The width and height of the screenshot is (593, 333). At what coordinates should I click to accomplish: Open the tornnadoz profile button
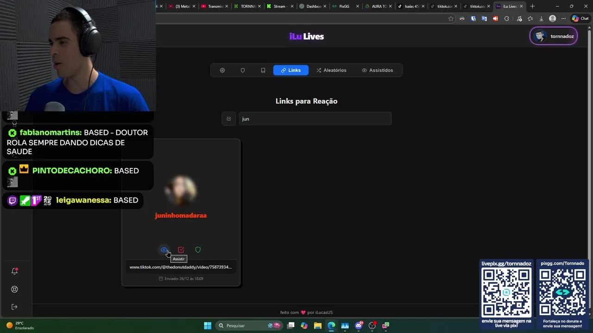(554, 36)
